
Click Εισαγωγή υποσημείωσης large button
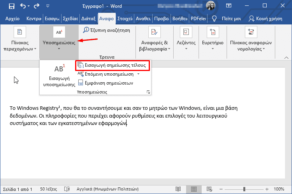point(59,76)
